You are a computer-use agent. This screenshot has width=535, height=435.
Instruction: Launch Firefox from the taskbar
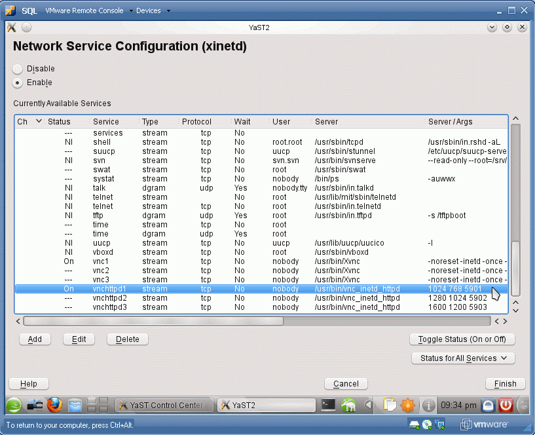pos(54,406)
